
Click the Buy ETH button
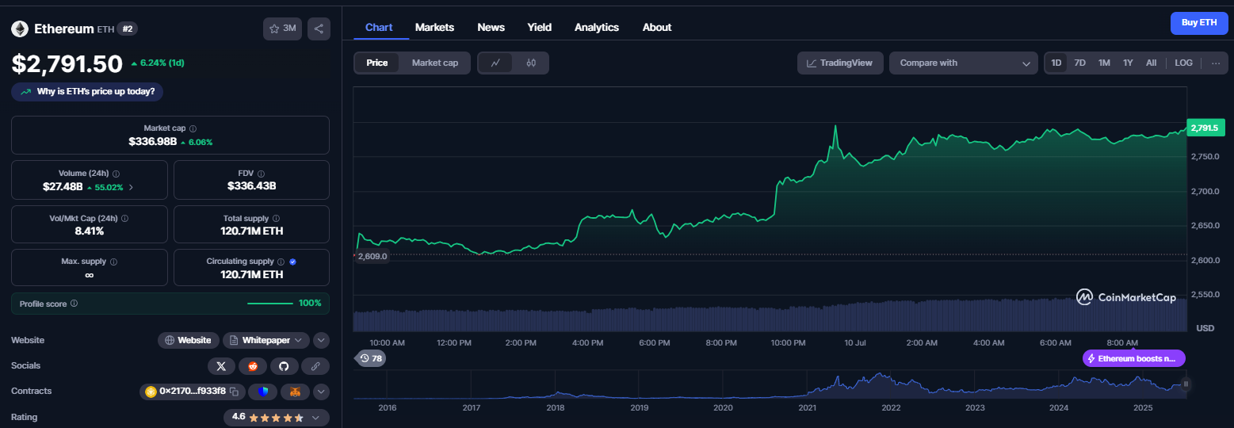[1199, 23]
